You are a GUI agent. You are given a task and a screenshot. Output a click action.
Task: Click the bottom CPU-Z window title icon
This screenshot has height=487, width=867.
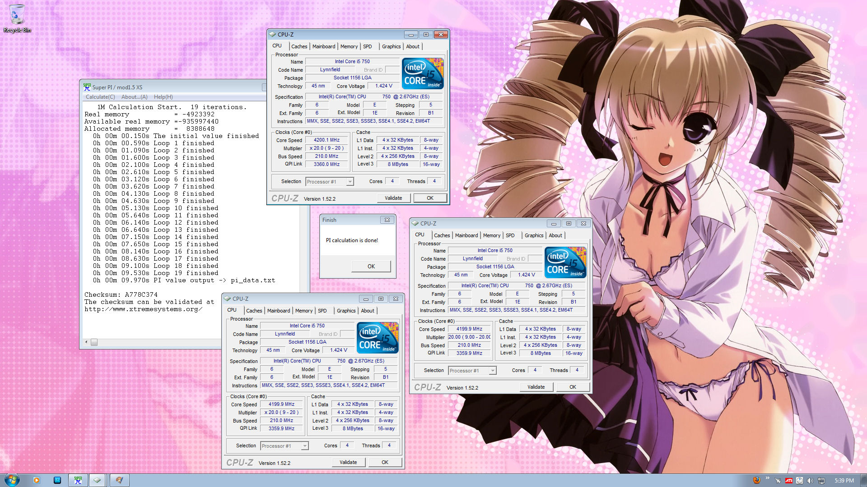click(227, 299)
